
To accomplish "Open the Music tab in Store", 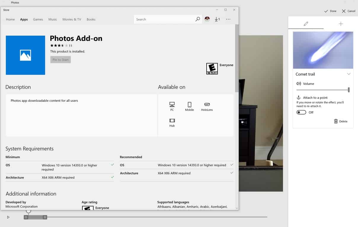I will (53, 20).
